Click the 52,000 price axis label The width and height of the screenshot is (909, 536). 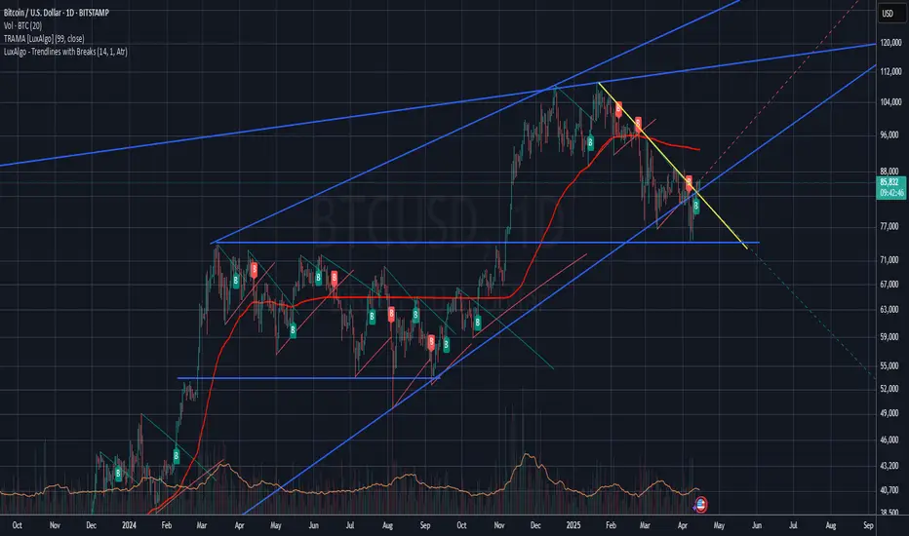coord(889,389)
